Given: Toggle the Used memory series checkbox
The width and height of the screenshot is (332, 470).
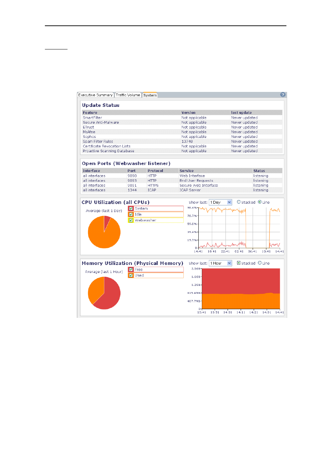Looking at the screenshot, I should tap(131, 275).
